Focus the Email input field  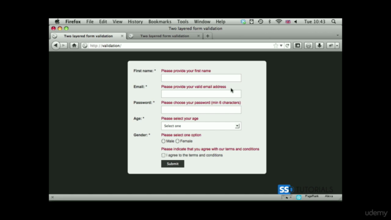(x=201, y=94)
